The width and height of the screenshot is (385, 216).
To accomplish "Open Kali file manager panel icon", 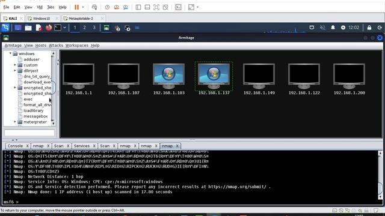I will [28, 28].
